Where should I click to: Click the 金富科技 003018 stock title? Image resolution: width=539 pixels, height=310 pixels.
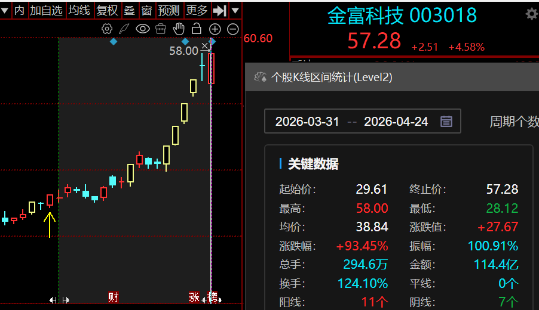coord(402,15)
